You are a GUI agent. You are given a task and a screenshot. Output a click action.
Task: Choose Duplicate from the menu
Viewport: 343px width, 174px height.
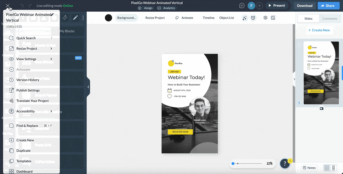pos(23,151)
